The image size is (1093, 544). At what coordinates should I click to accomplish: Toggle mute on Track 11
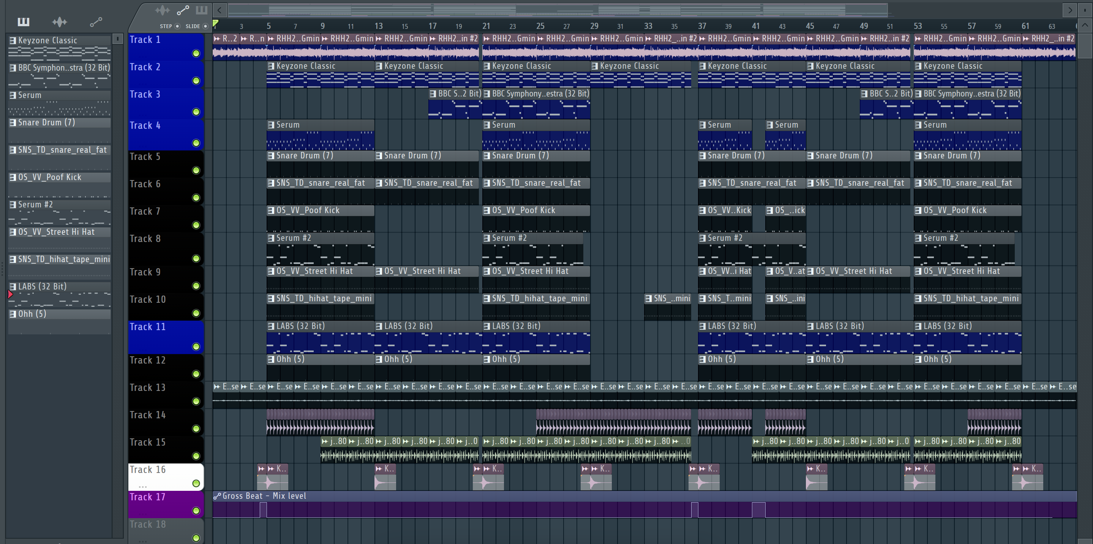196,347
